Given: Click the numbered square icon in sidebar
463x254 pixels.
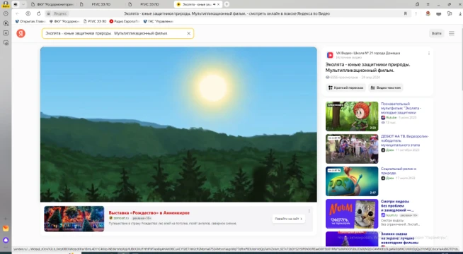Looking at the screenshot, I should [x=6, y=33].
